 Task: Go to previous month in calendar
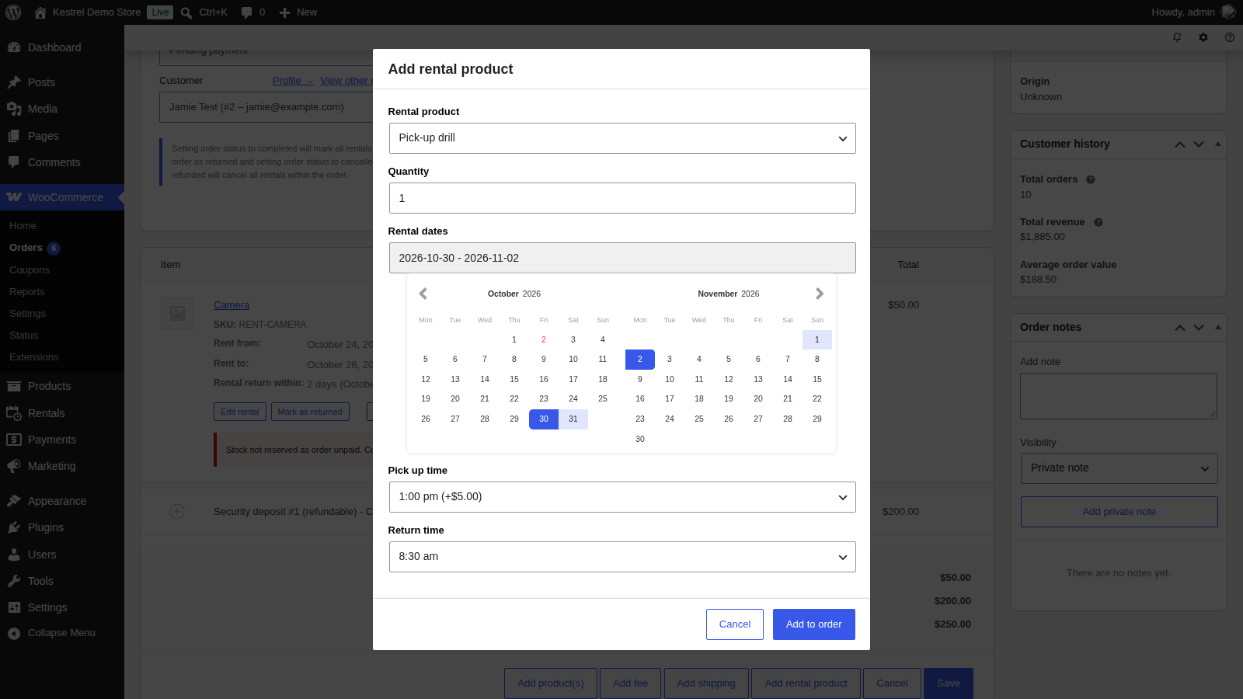click(423, 294)
